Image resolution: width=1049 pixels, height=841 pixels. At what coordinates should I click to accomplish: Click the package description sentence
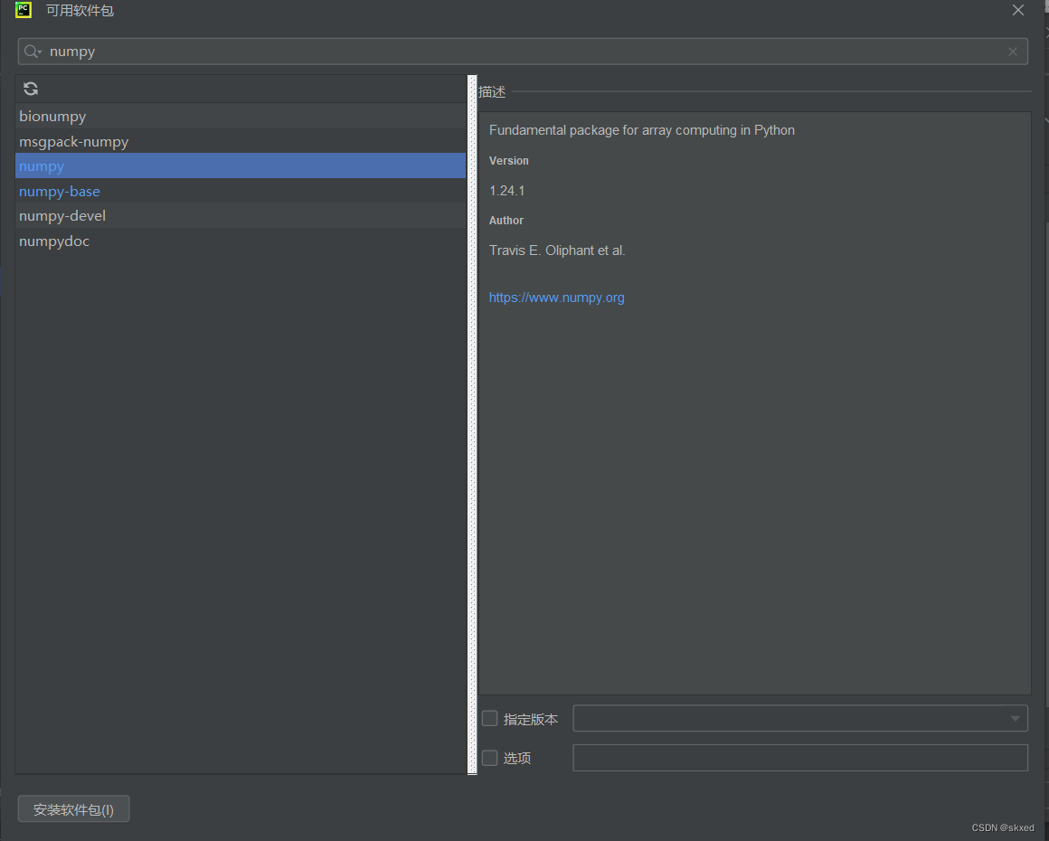pyautogui.click(x=641, y=130)
